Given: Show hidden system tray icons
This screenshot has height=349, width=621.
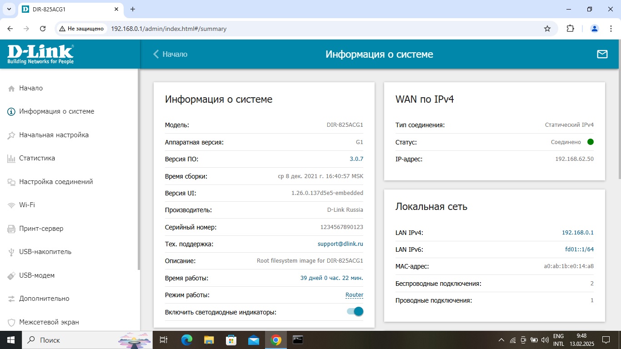Looking at the screenshot, I should 501,340.
